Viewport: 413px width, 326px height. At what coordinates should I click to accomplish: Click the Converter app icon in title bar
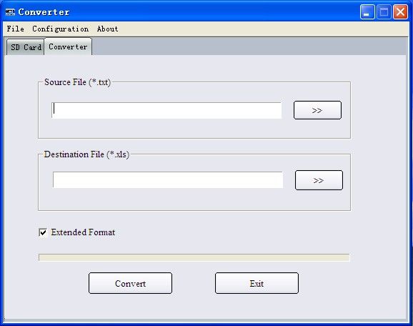pos(10,12)
